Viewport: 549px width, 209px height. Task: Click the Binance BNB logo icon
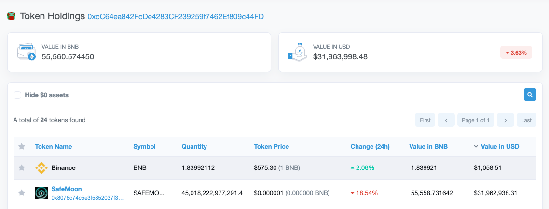[41, 167]
